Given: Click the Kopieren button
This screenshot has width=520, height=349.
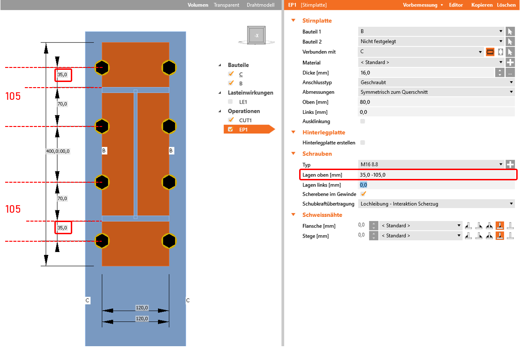Looking at the screenshot, I should (x=482, y=5).
